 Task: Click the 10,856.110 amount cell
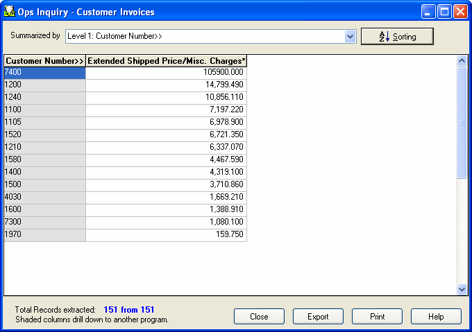click(167, 98)
